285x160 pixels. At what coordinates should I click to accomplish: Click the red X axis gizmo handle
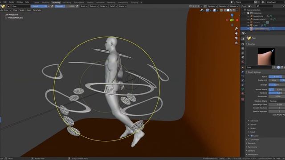point(237,20)
